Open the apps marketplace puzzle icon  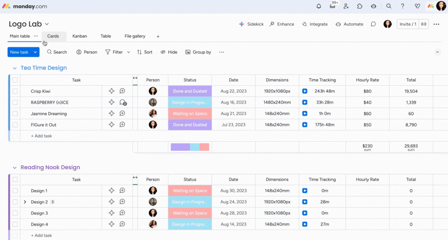click(360, 6)
